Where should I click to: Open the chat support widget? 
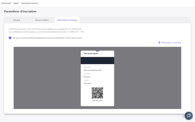click(x=189, y=116)
